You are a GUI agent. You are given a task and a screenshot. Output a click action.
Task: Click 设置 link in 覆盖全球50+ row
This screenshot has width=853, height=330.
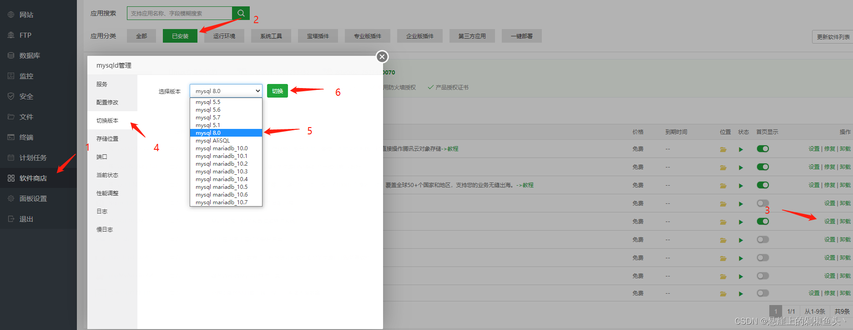pyautogui.click(x=814, y=185)
